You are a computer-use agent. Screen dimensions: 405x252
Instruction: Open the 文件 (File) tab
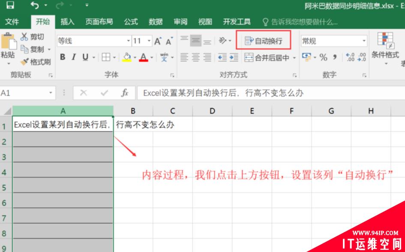click(x=12, y=22)
